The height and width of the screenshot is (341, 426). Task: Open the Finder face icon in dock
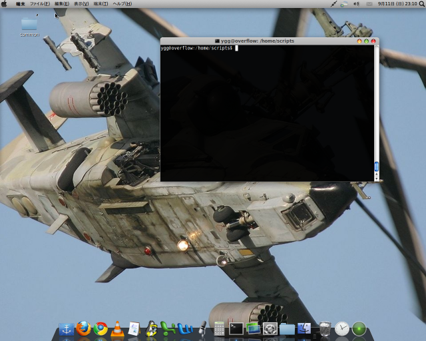(305, 328)
